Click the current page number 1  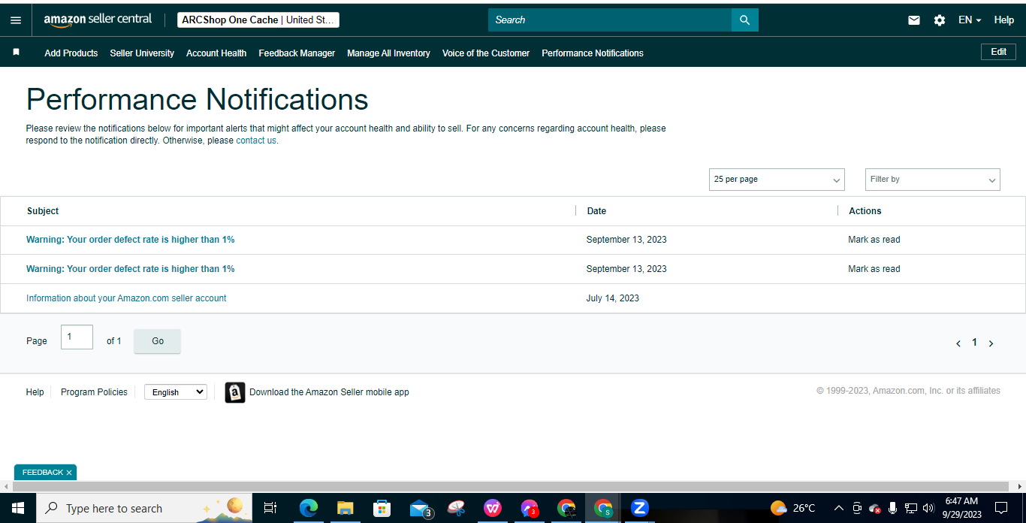tap(974, 343)
